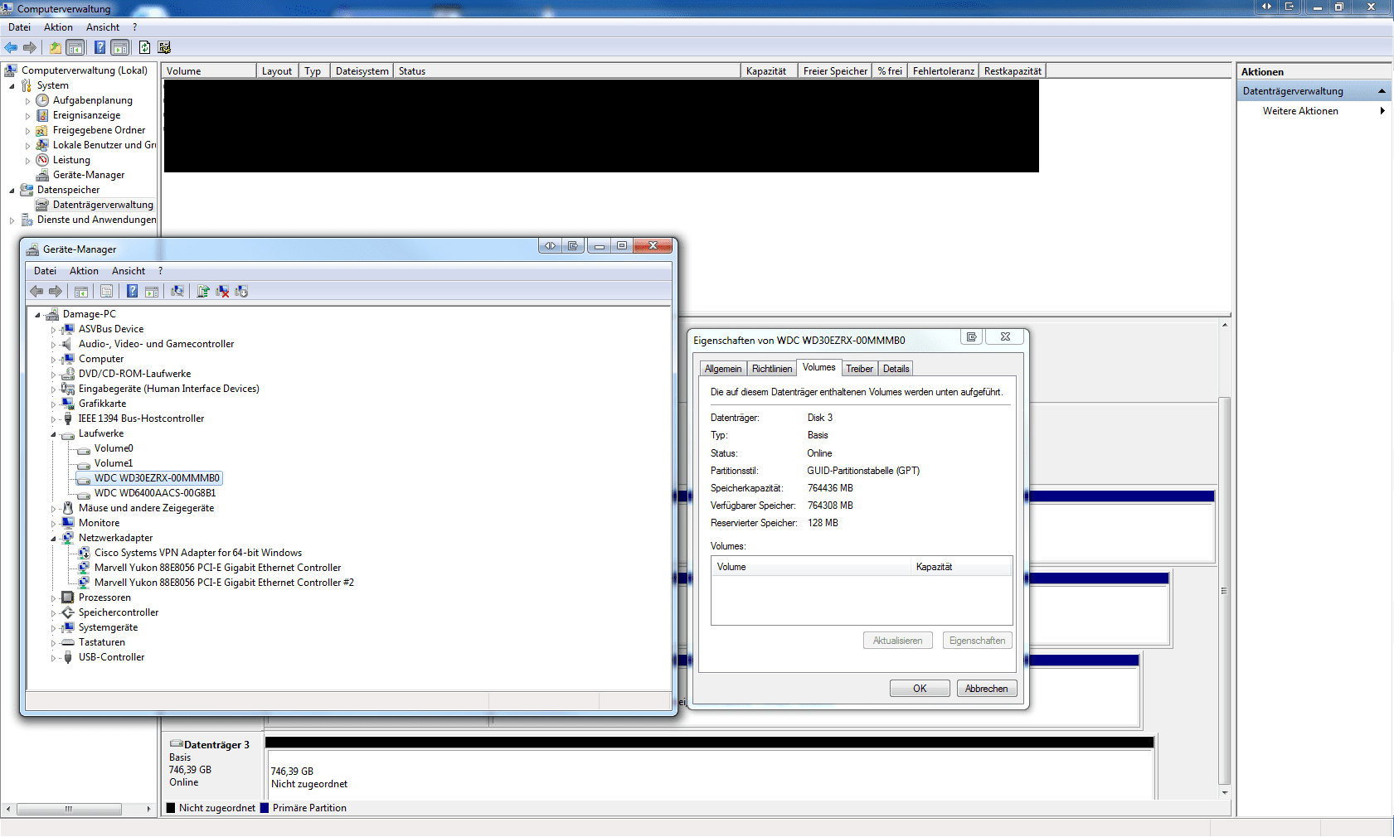
Task: Click the scan for hardware changes icon
Action: [x=177, y=292]
